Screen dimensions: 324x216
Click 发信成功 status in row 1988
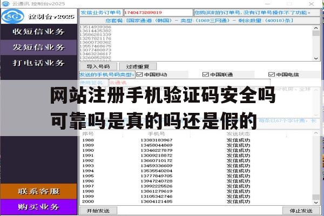(238, 140)
